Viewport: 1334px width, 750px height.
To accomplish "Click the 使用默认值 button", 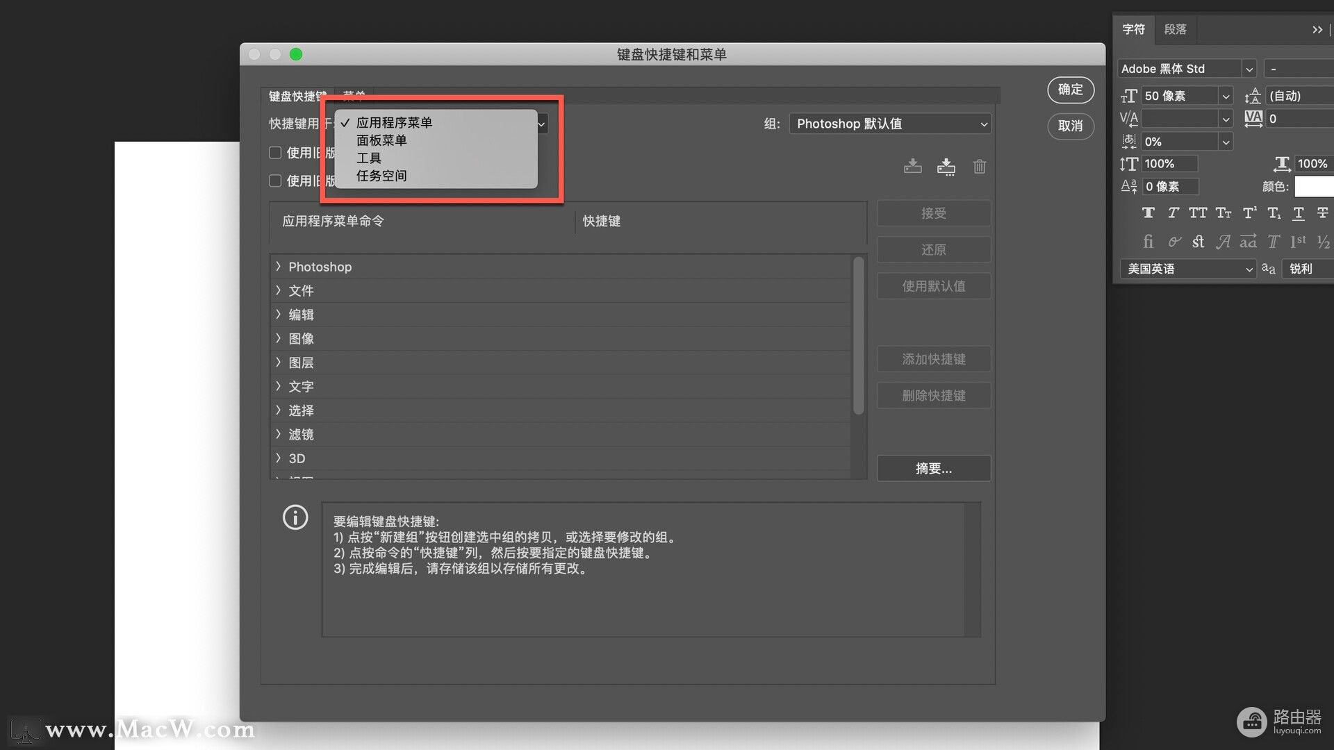I will point(934,286).
